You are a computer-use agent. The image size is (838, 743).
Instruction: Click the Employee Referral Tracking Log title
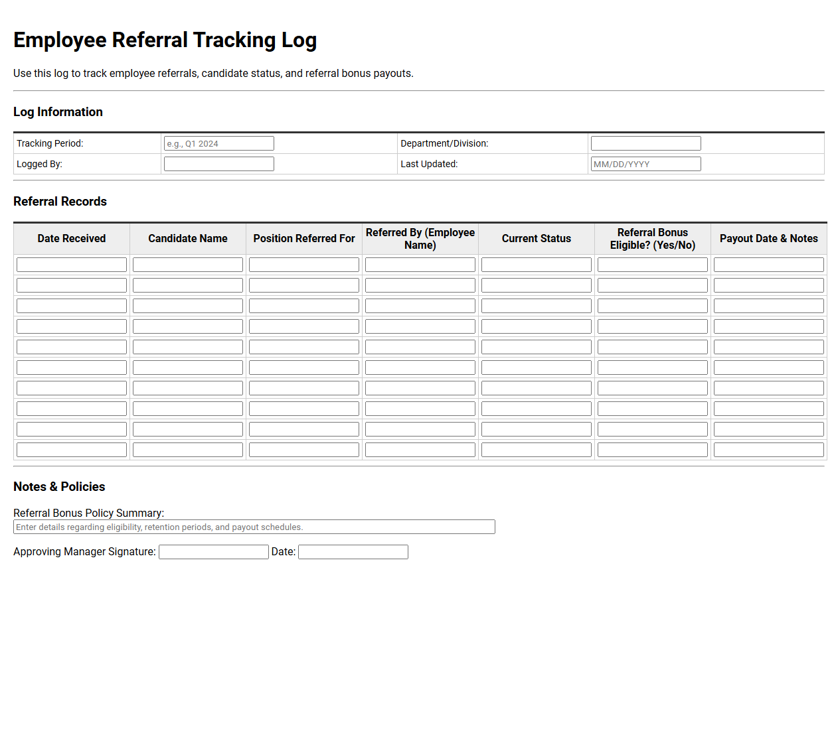[x=165, y=40]
